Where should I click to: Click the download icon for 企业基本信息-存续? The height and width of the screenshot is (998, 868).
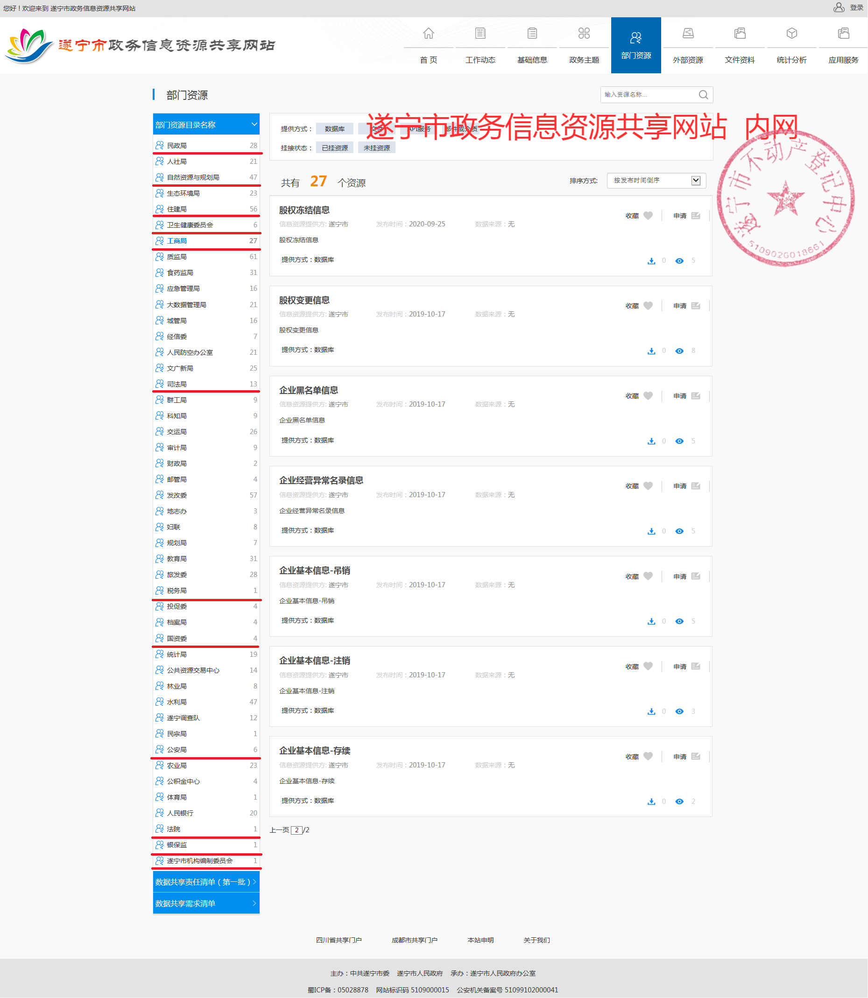[651, 801]
